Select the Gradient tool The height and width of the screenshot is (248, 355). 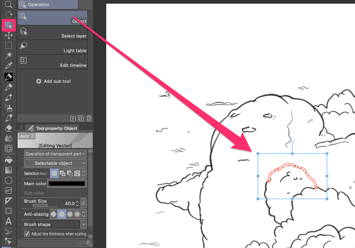tap(8, 170)
